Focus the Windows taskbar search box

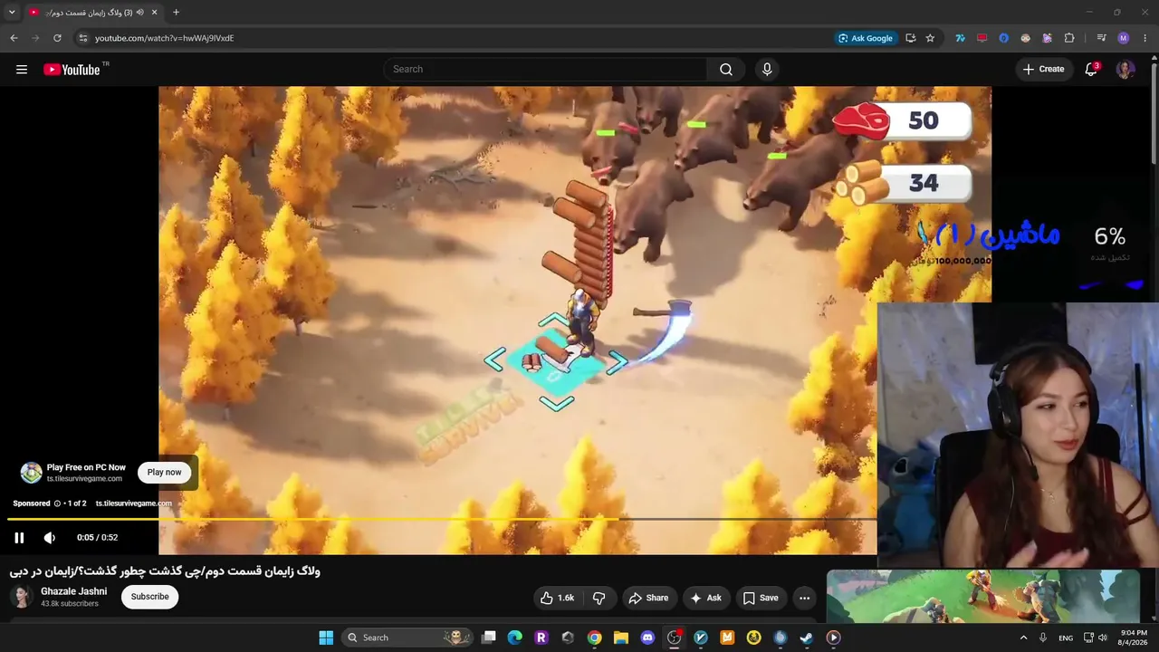407,638
